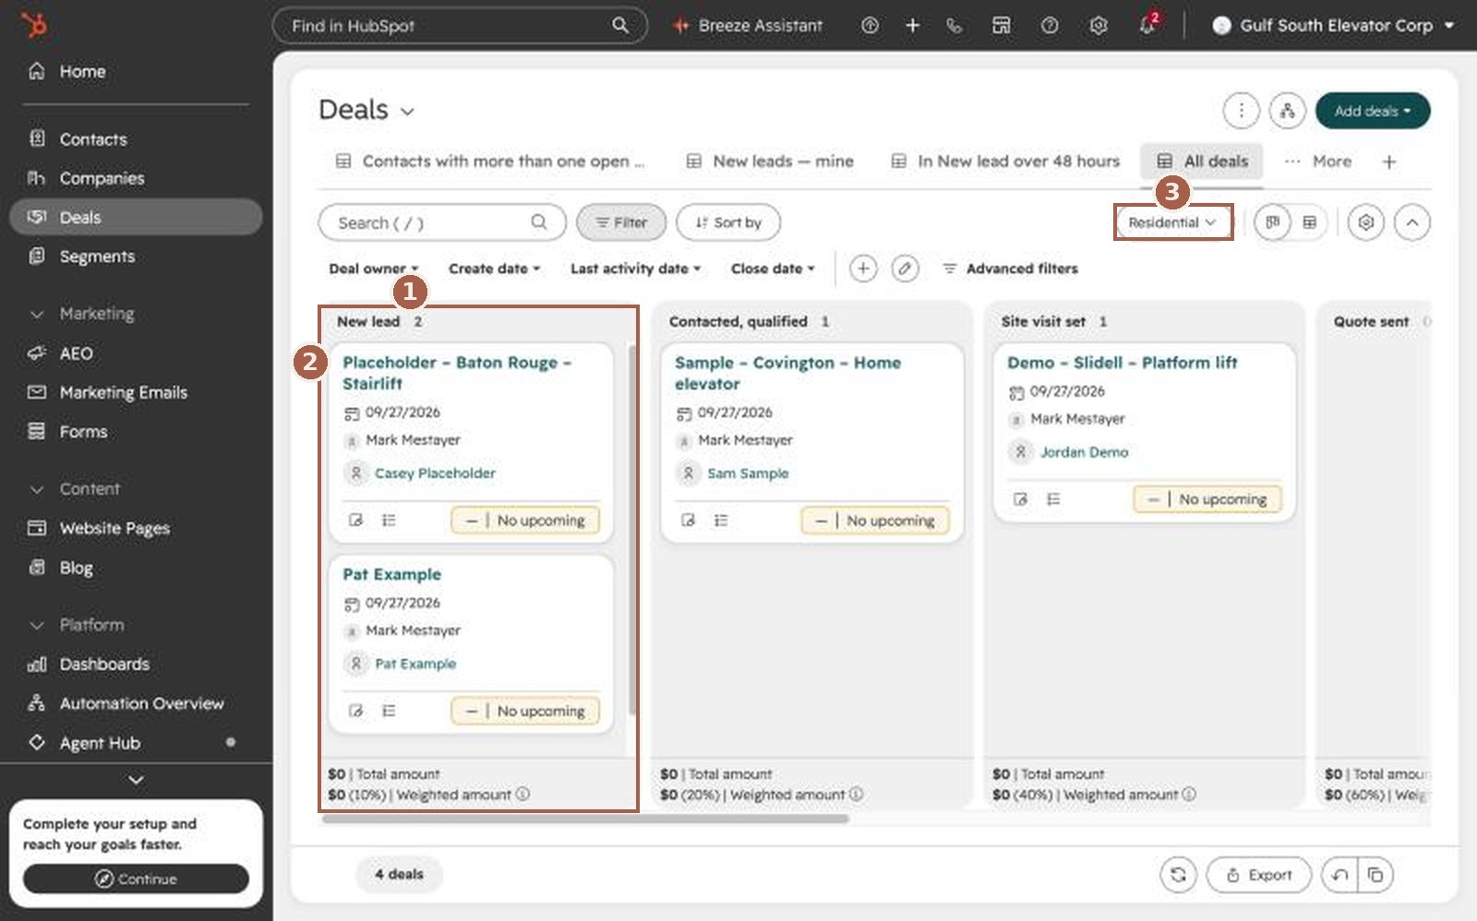Click the workflow hierarchy icon near Add deals

tap(1287, 111)
